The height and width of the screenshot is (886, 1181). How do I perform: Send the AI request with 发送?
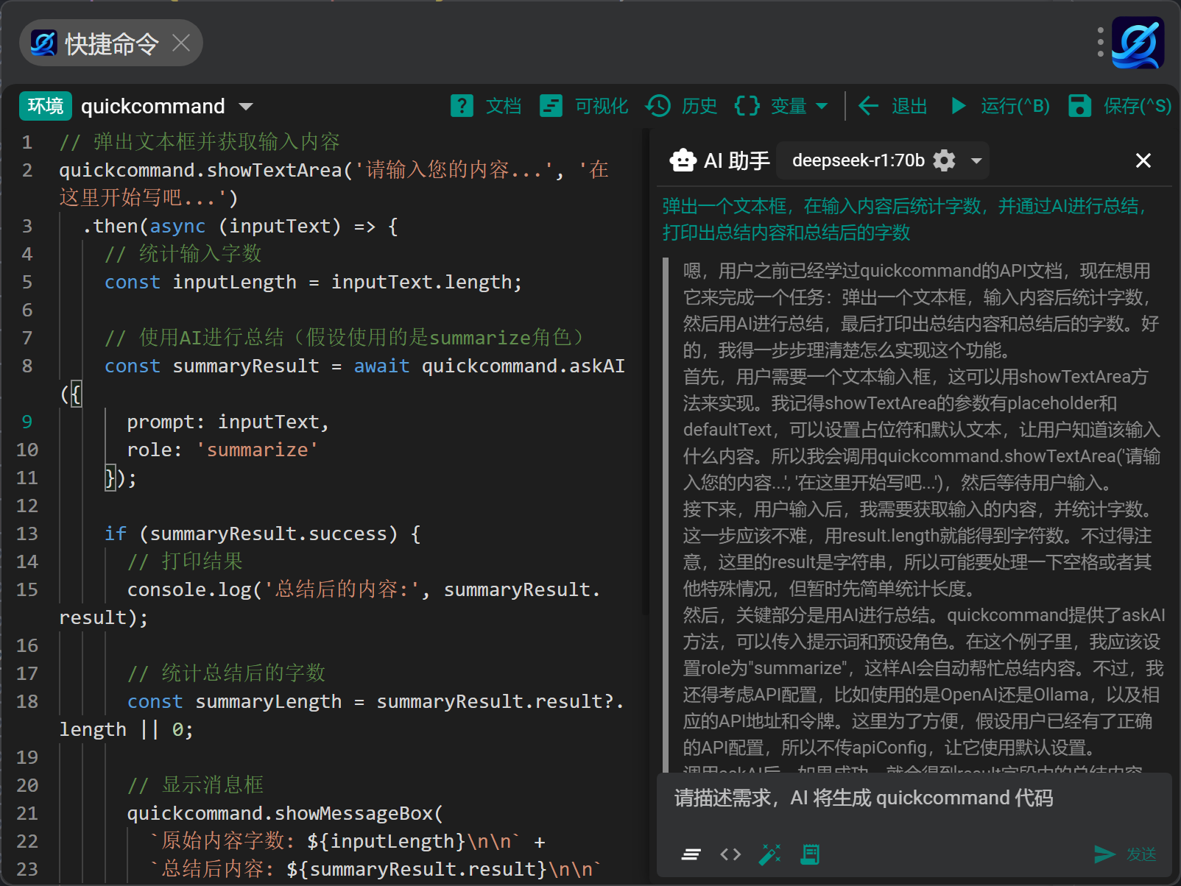coord(1125,854)
